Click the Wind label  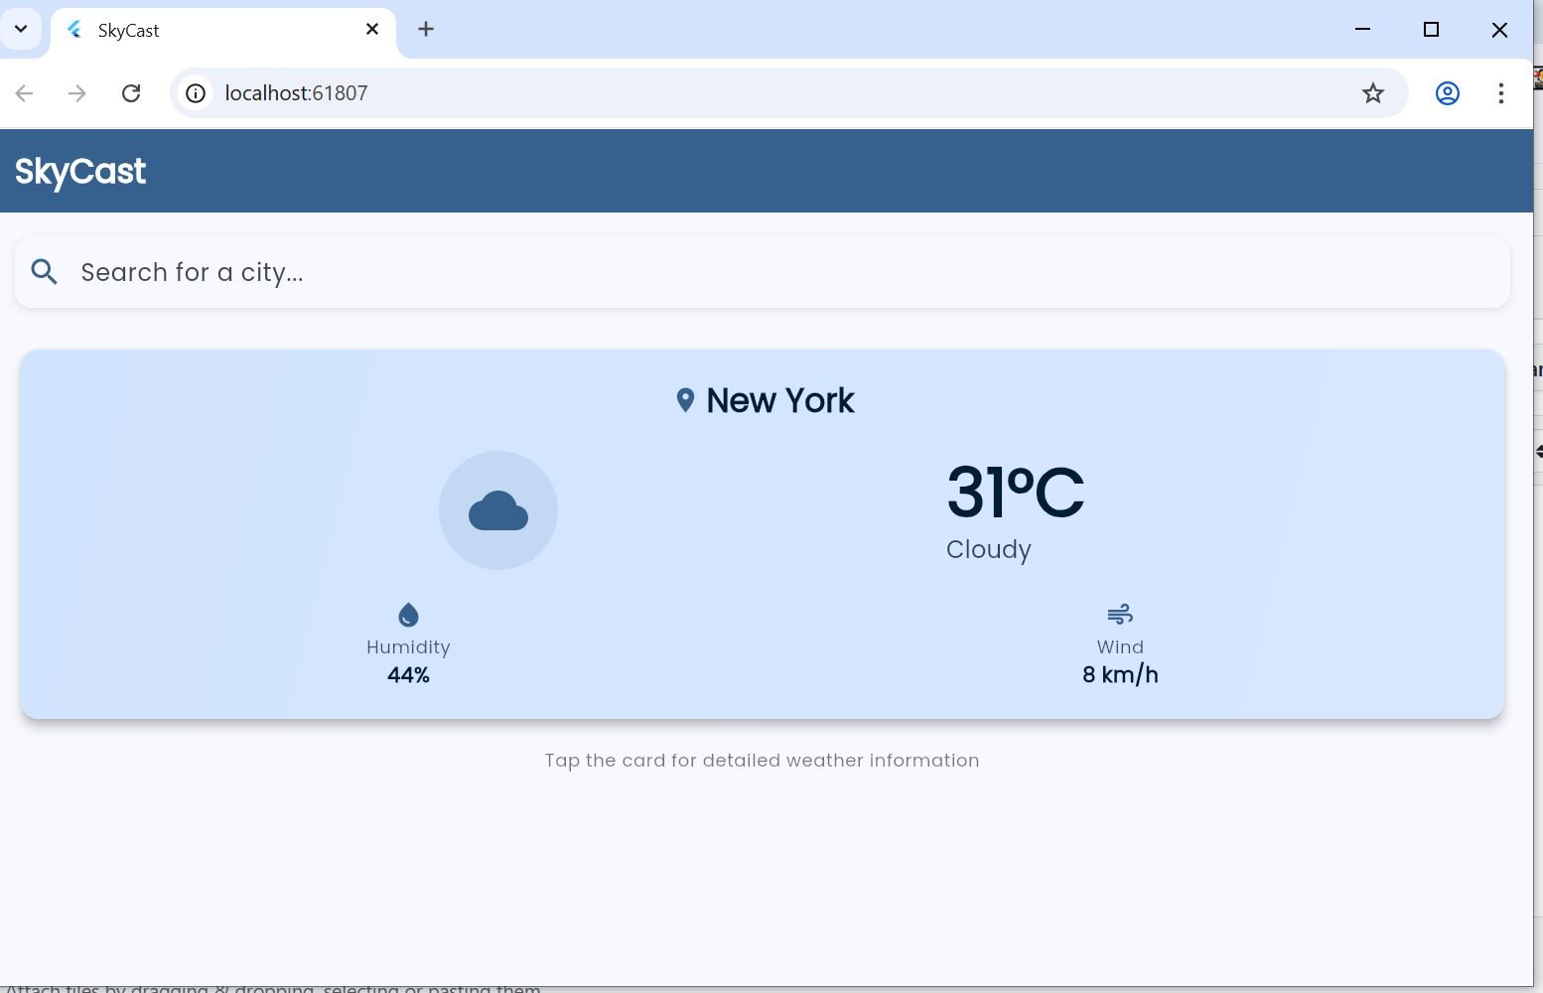pos(1120,647)
